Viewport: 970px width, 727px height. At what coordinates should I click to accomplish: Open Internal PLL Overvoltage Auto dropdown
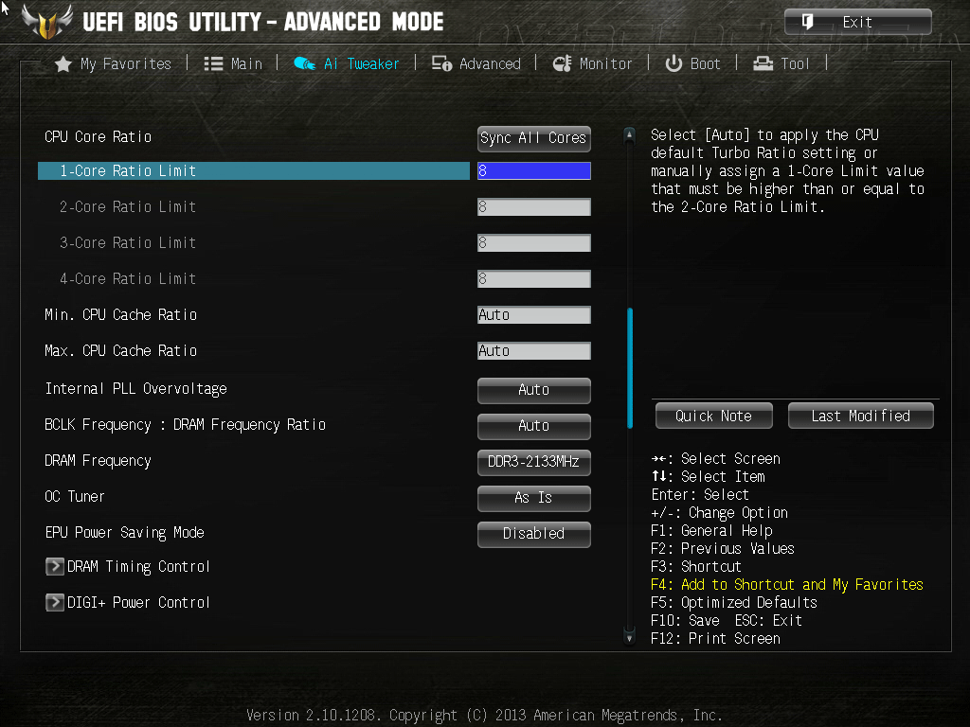pos(534,390)
